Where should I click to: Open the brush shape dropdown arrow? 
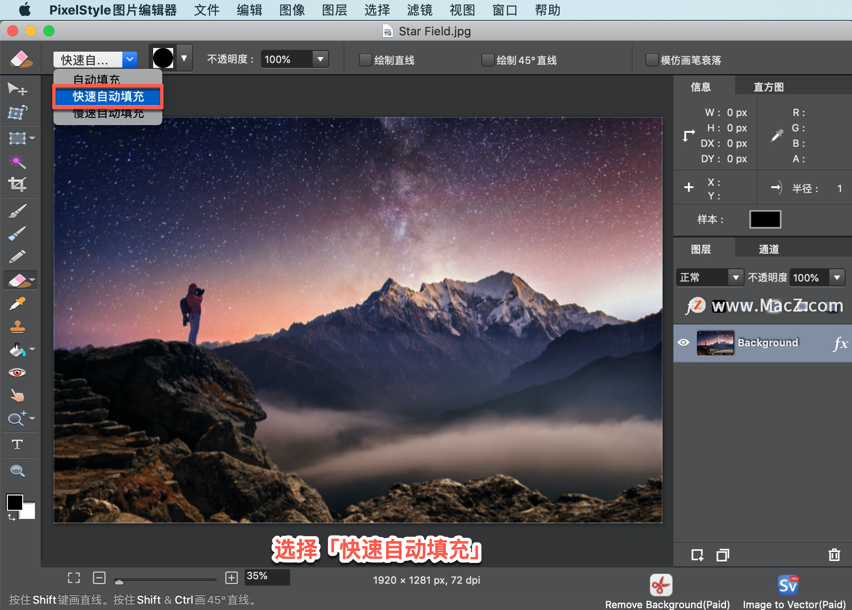pos(184,58)
